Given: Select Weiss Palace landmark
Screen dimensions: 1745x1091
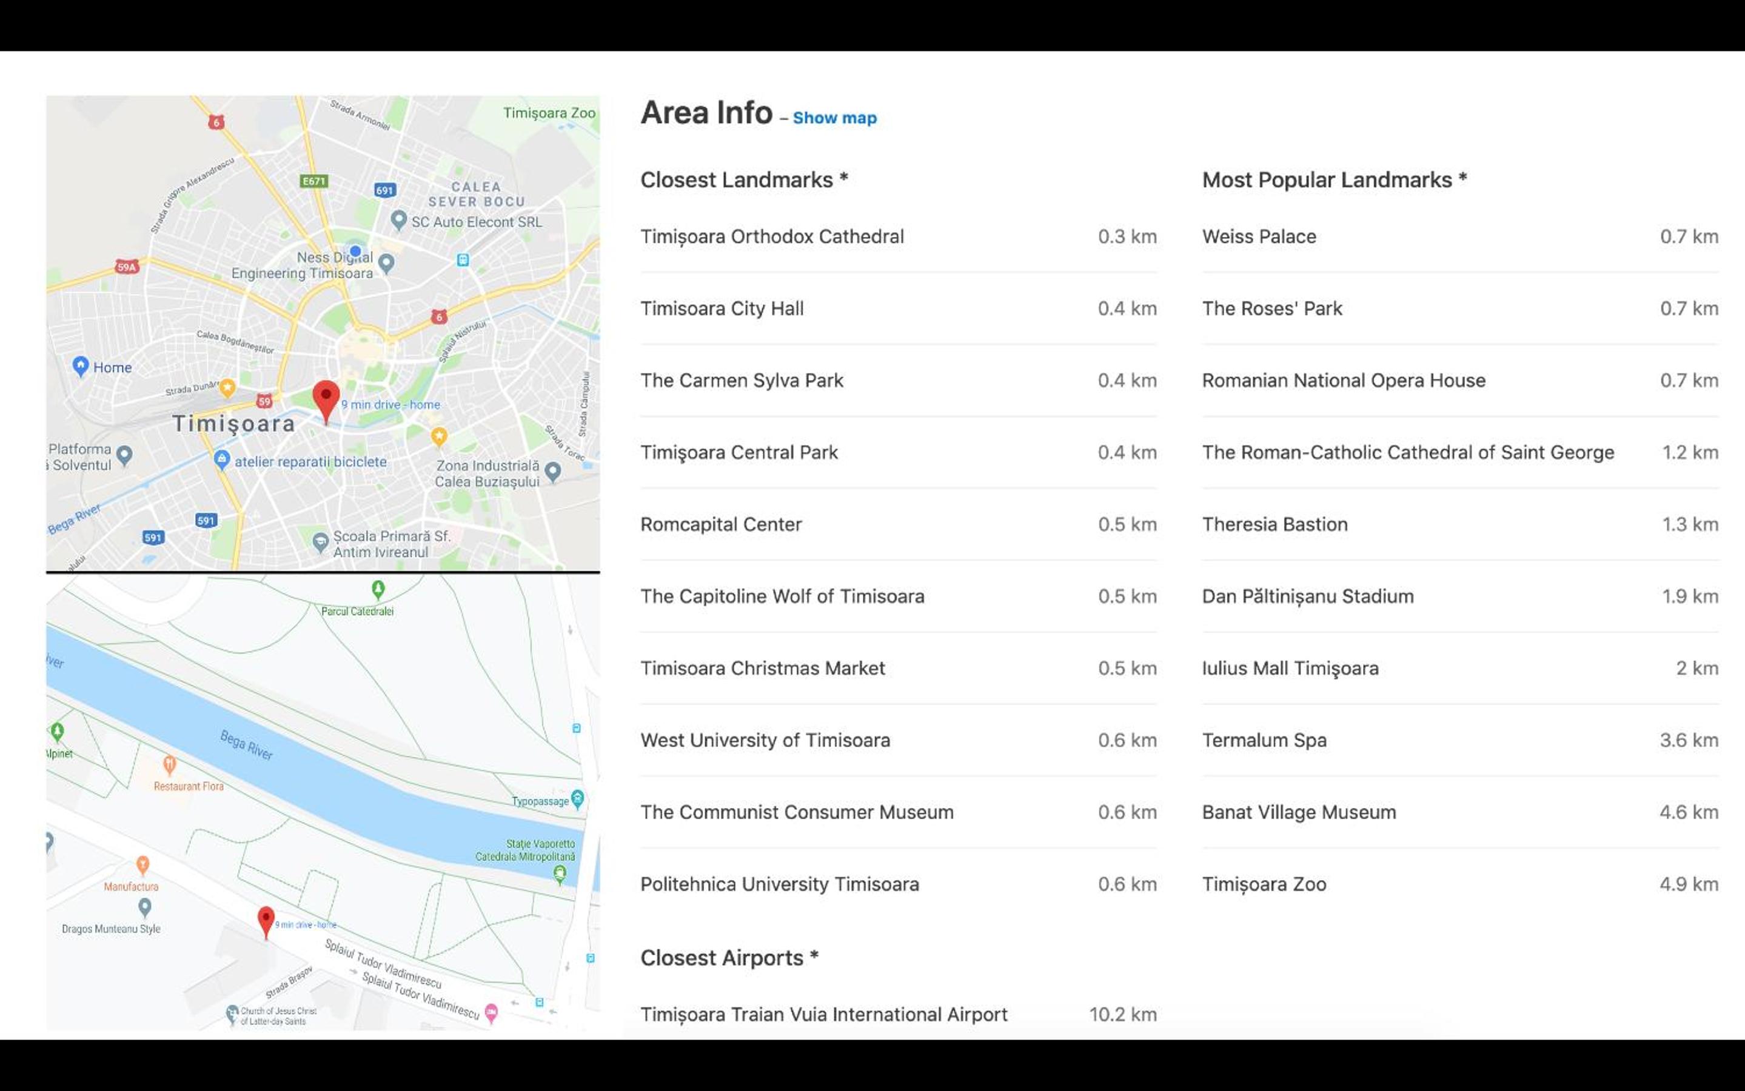Looking at the screenshot, I should coord(1460,236).
